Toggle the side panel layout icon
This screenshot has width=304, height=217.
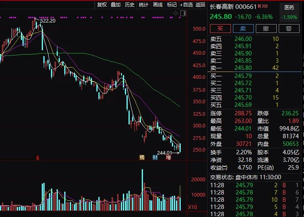pyautogui.click(x=183, y=13)
